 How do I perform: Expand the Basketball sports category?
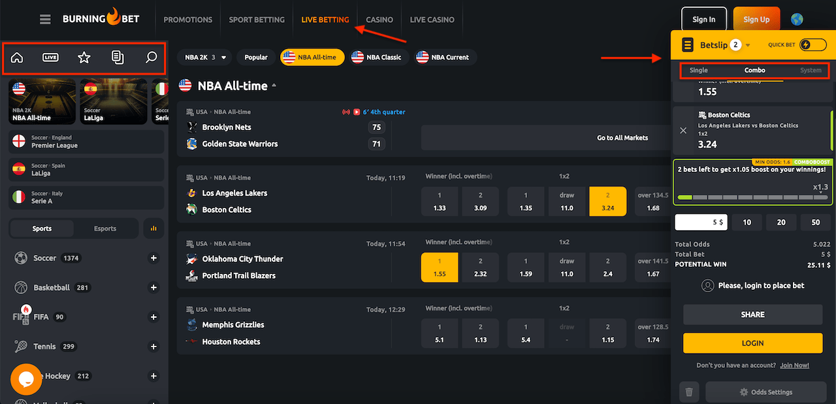pyautogui.click(x=153, y=288)
